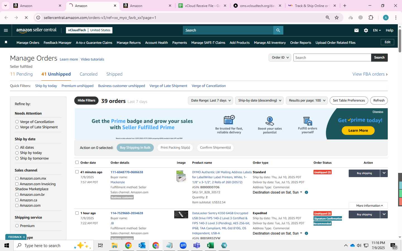
Task: Click the Chrome zoom magnifier icon in address bar
Action: tap(327, 18)
